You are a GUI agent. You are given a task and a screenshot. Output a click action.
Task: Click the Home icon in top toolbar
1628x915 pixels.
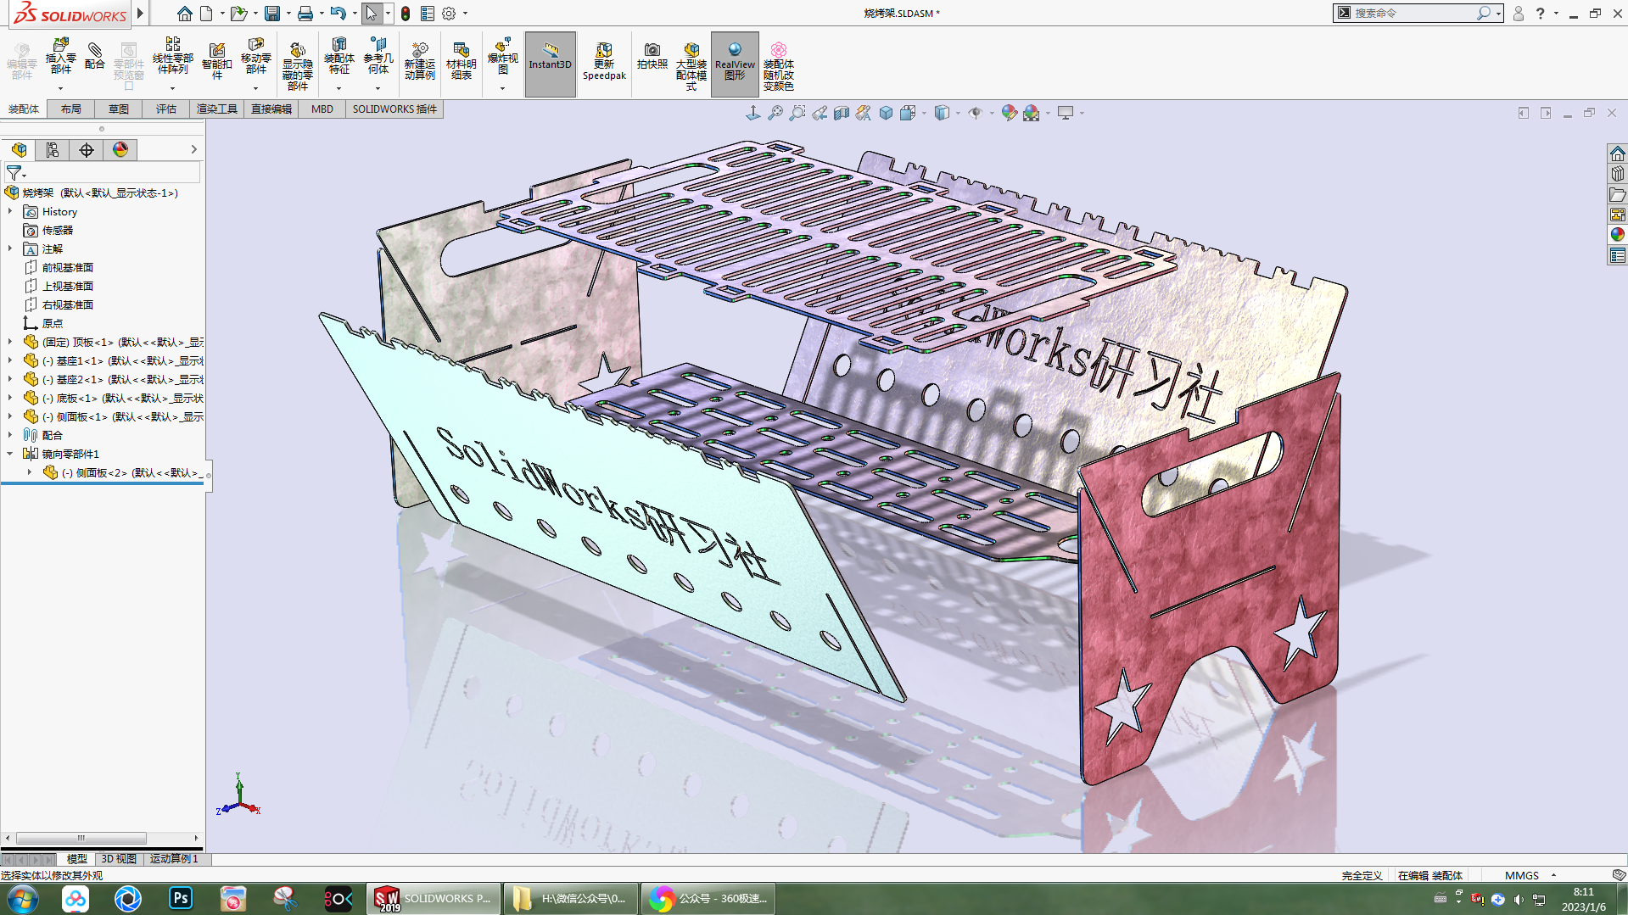click(184, 13)
